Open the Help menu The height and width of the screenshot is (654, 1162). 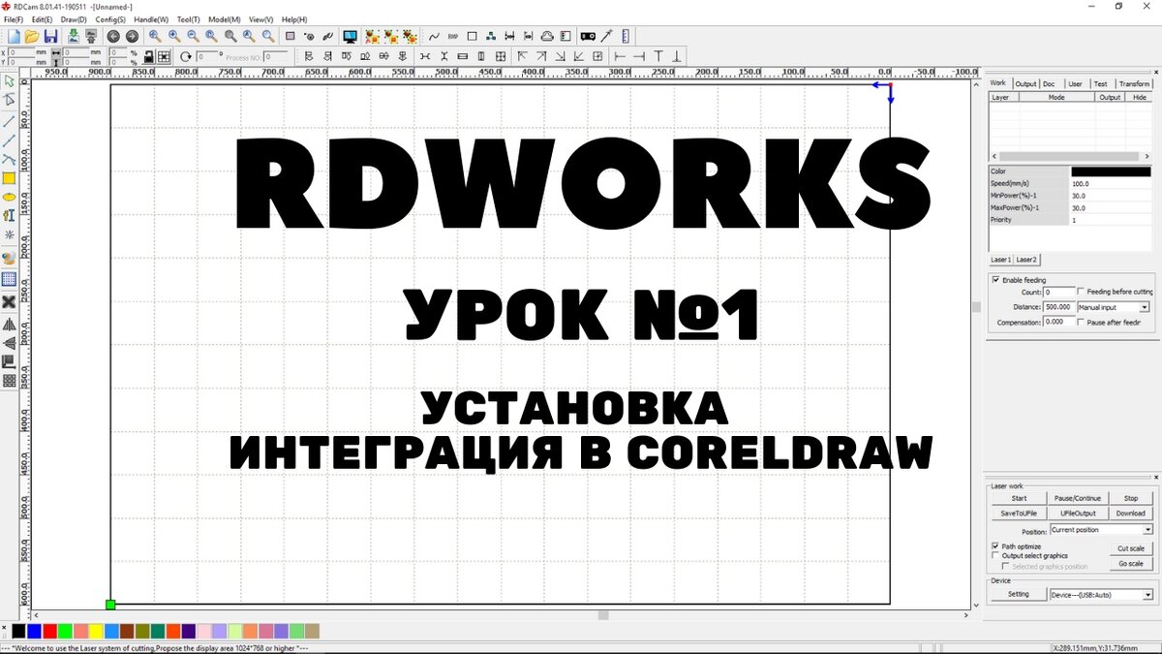pyautogui.click(x=294, y=19)
